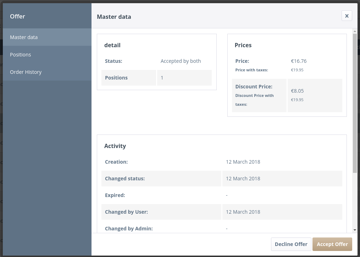Viewport: 360px width, 257px height.
Task: Click the Decline Offer button
Action: coord(291,244)
